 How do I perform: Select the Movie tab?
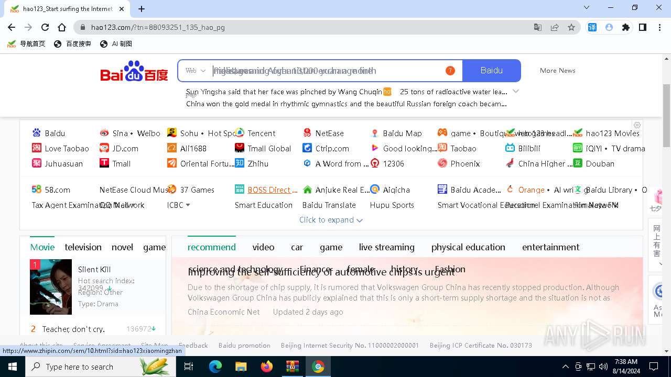(x=42, y=247)
